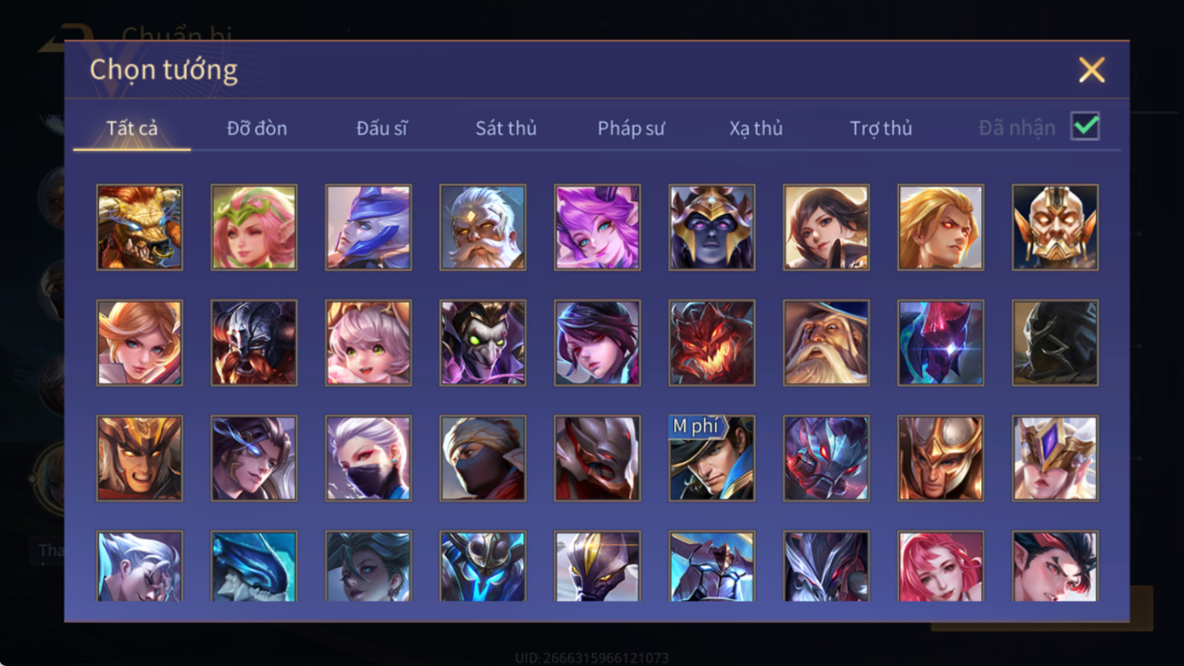Choose the white-bearded old warrior hero
This screenshot has height=666, width=1184.
pyautogui.click(x=483, y=227)
